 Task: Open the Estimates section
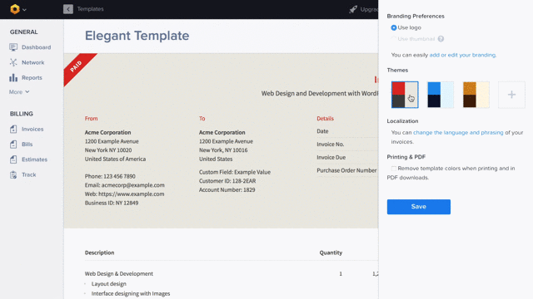pos(35,159)
